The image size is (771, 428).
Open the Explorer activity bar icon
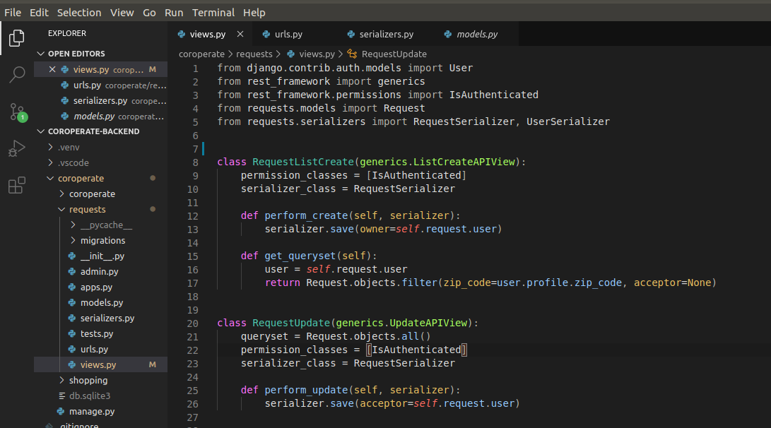[x=17, y=38]
